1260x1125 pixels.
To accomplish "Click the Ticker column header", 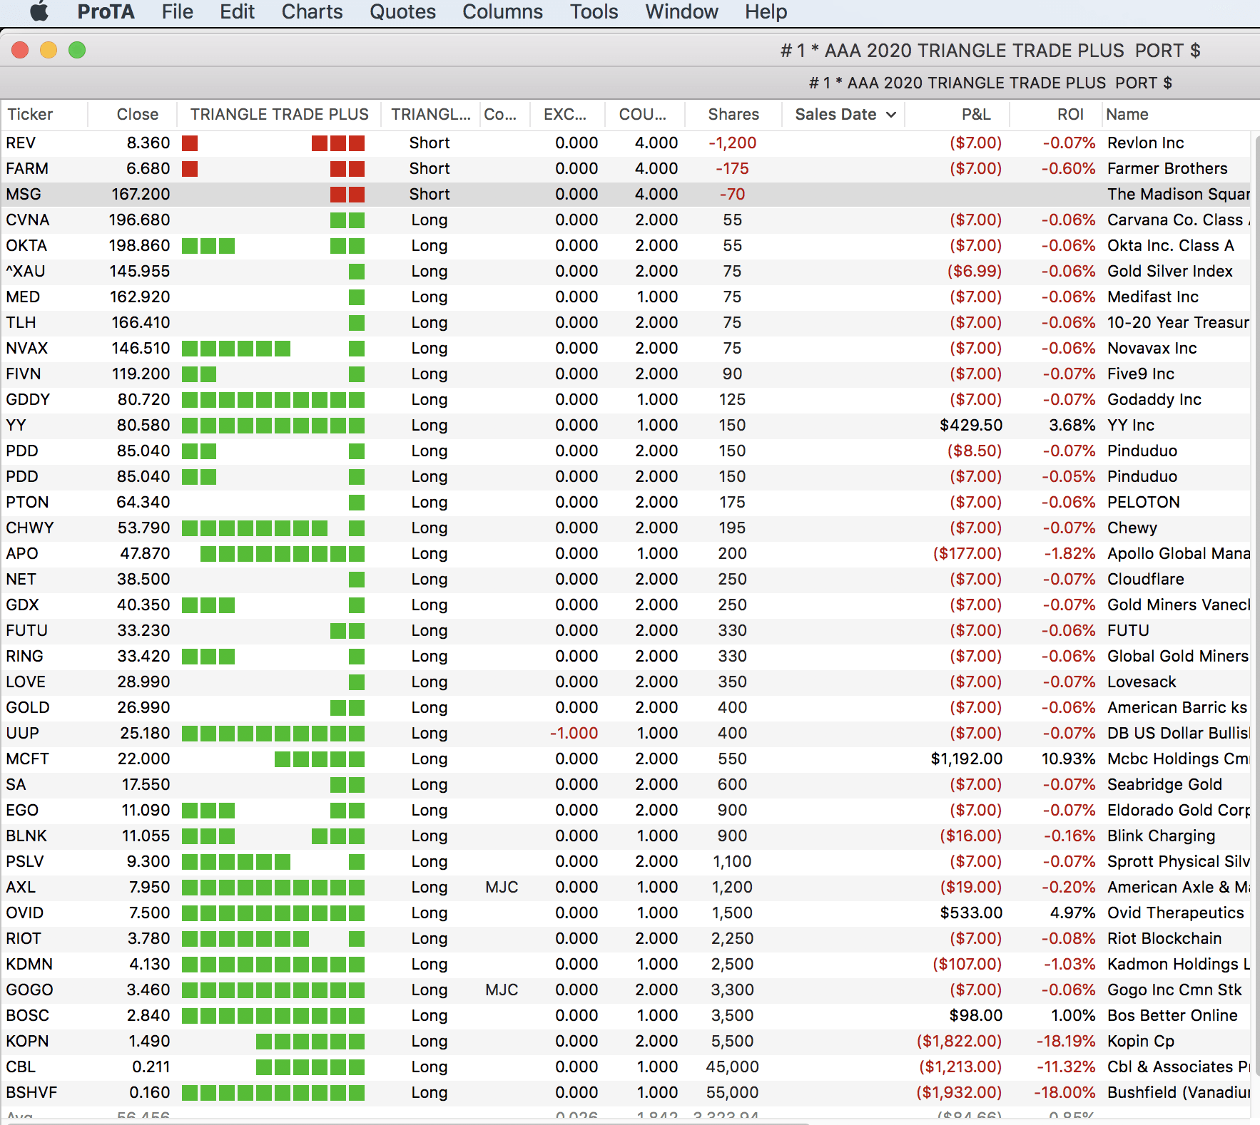I will coord(30,114).
